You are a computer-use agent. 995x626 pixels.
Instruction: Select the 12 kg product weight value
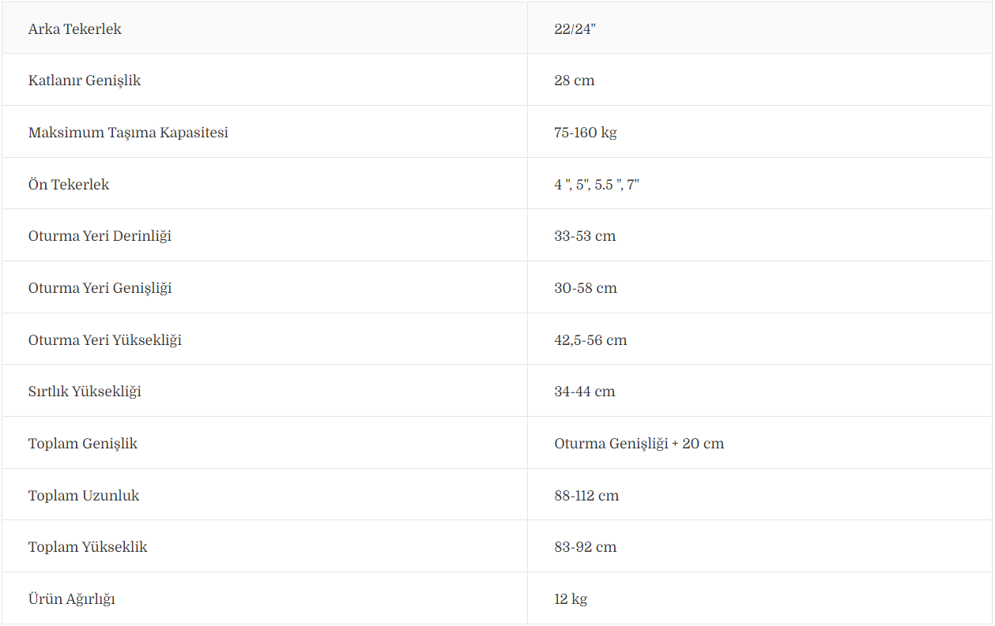coord(571,599)
